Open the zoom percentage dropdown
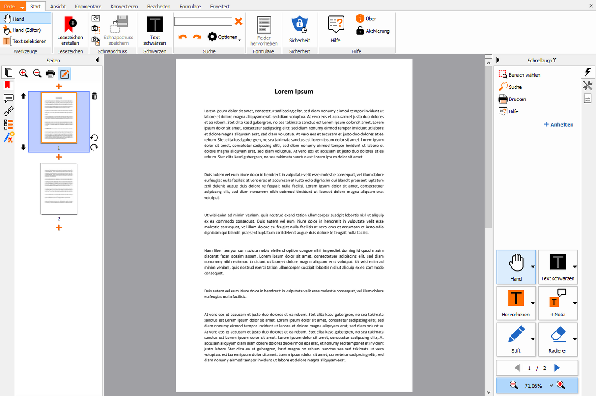This screenshot has height=396, width=596. [x=551, y=385]
